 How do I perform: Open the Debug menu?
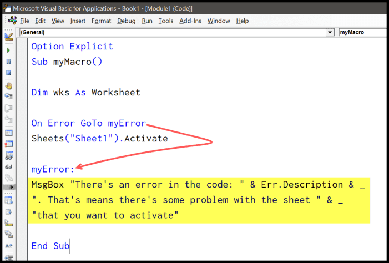pos(127,21)
